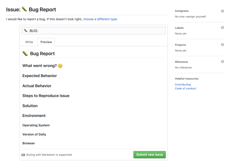233x165 pixels.
Task: Open the Milestone gear settings
Action: [222, 62]
